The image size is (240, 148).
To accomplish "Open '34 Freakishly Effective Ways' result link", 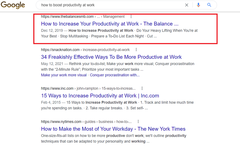I will 111,57.
